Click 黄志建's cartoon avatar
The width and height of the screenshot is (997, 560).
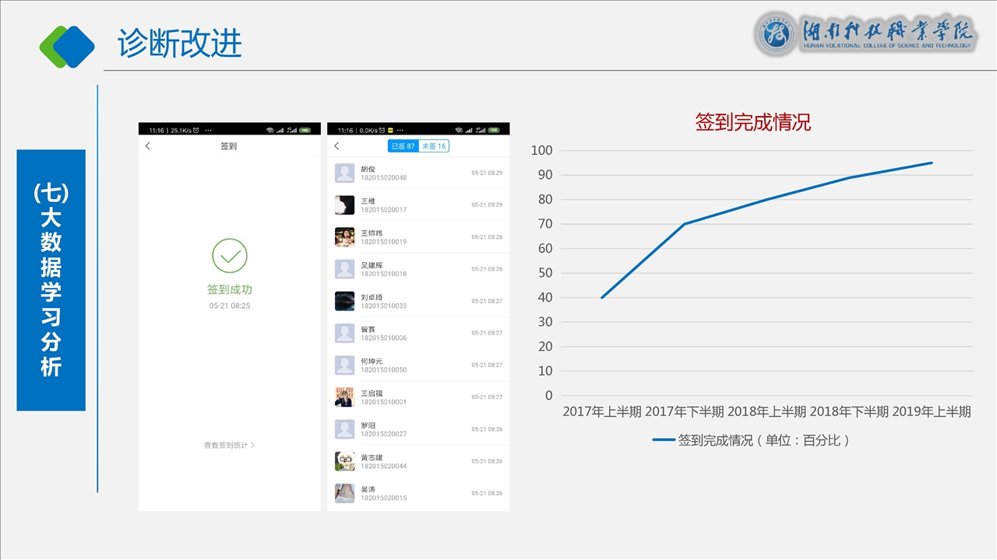(344, 461)
